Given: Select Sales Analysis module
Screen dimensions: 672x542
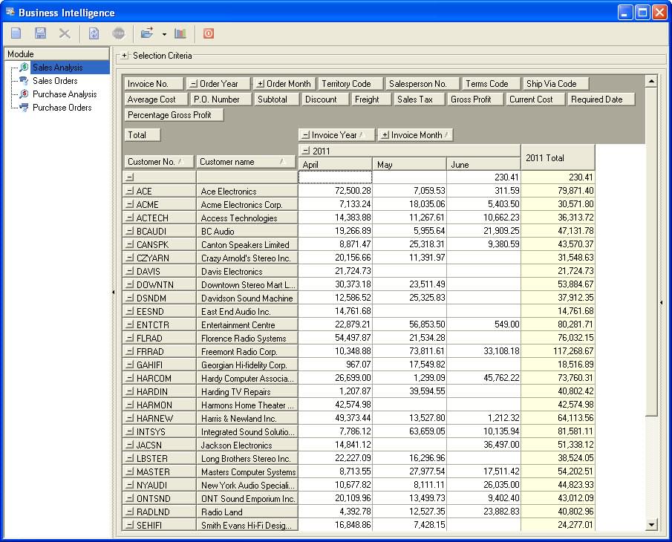Looking at the screenshot, I should coord(57,68).
